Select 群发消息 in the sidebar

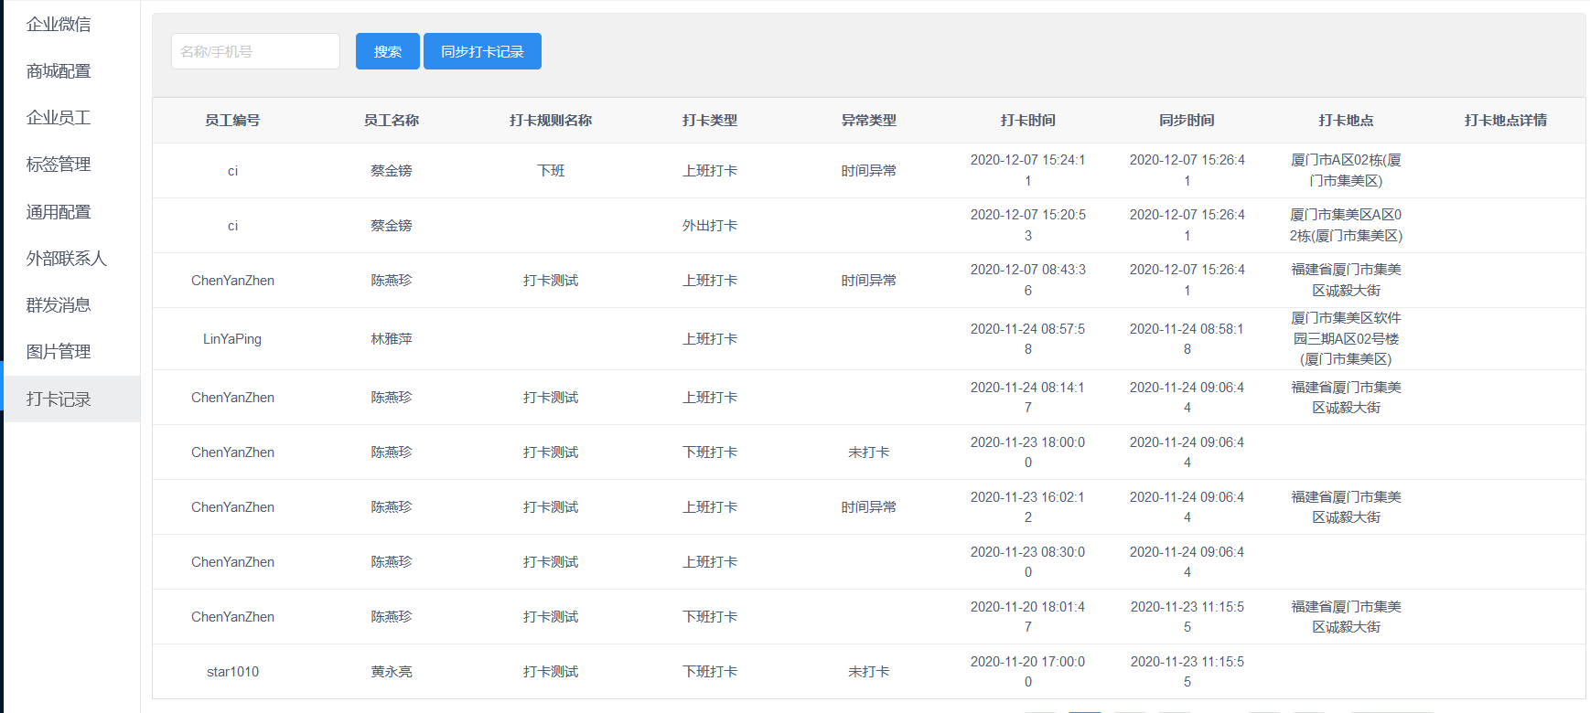pos(59,305)
